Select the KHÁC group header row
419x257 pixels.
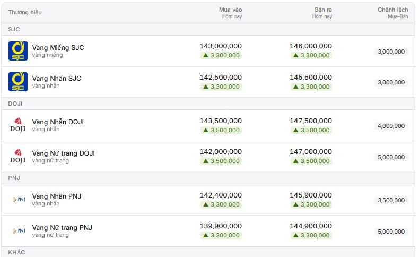click(208, 252)
